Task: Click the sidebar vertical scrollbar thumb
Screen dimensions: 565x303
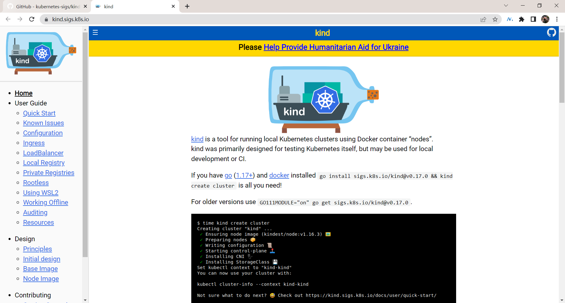Action: 85,144
